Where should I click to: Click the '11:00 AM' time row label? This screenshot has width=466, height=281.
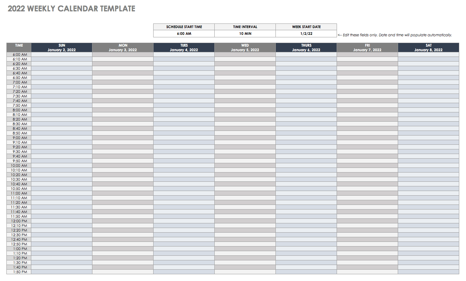click(x=19, y=193)
